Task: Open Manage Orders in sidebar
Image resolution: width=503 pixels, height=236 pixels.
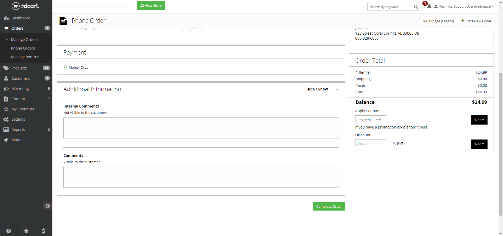Action: tap(24, 40)
